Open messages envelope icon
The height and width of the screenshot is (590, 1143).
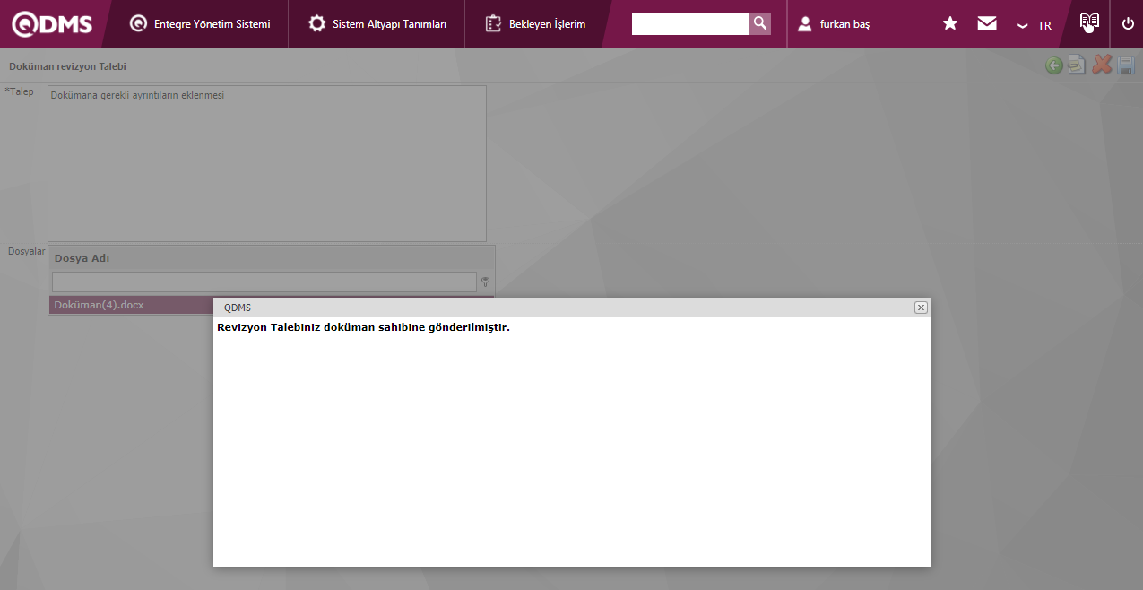pyautogui.click(x=987, y=24)
